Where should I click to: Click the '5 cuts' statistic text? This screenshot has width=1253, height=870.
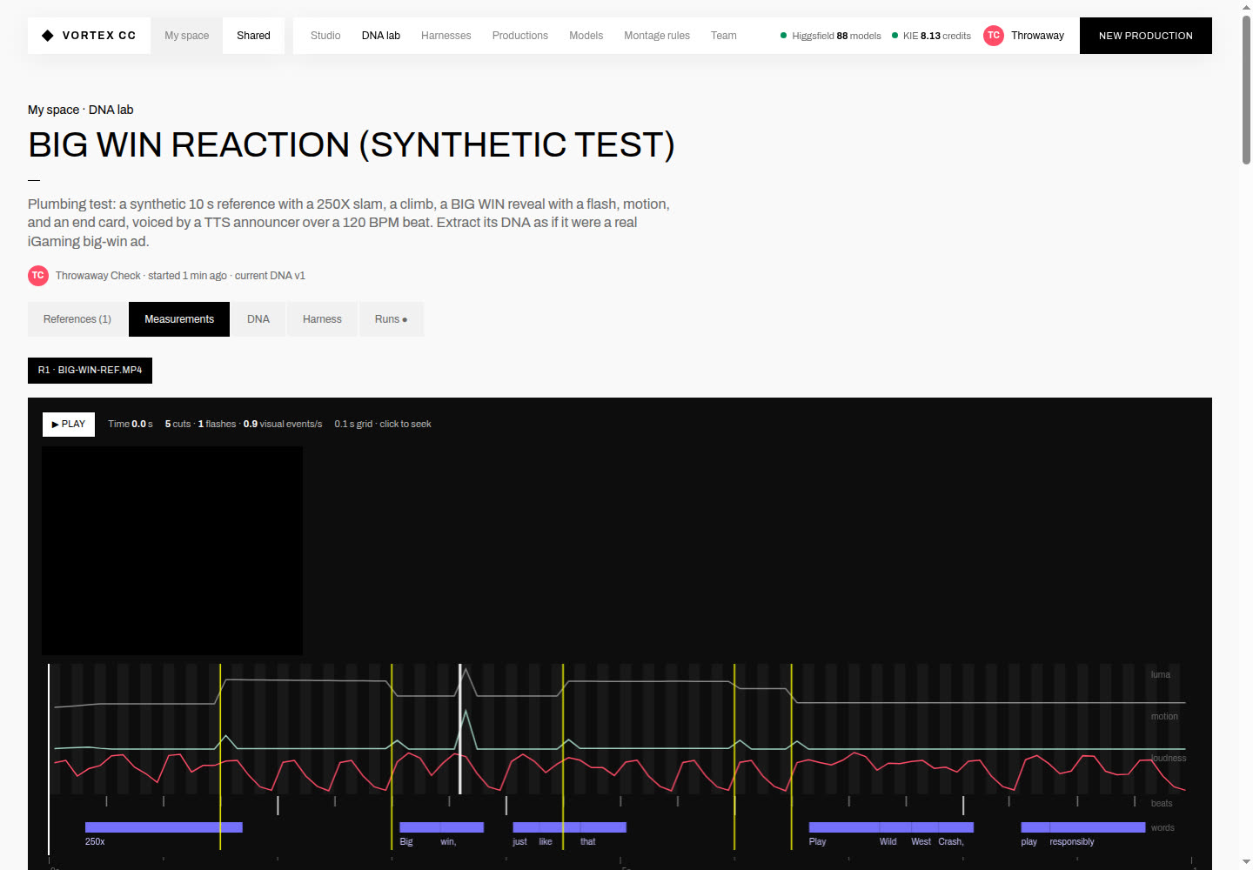coord(178,425)
